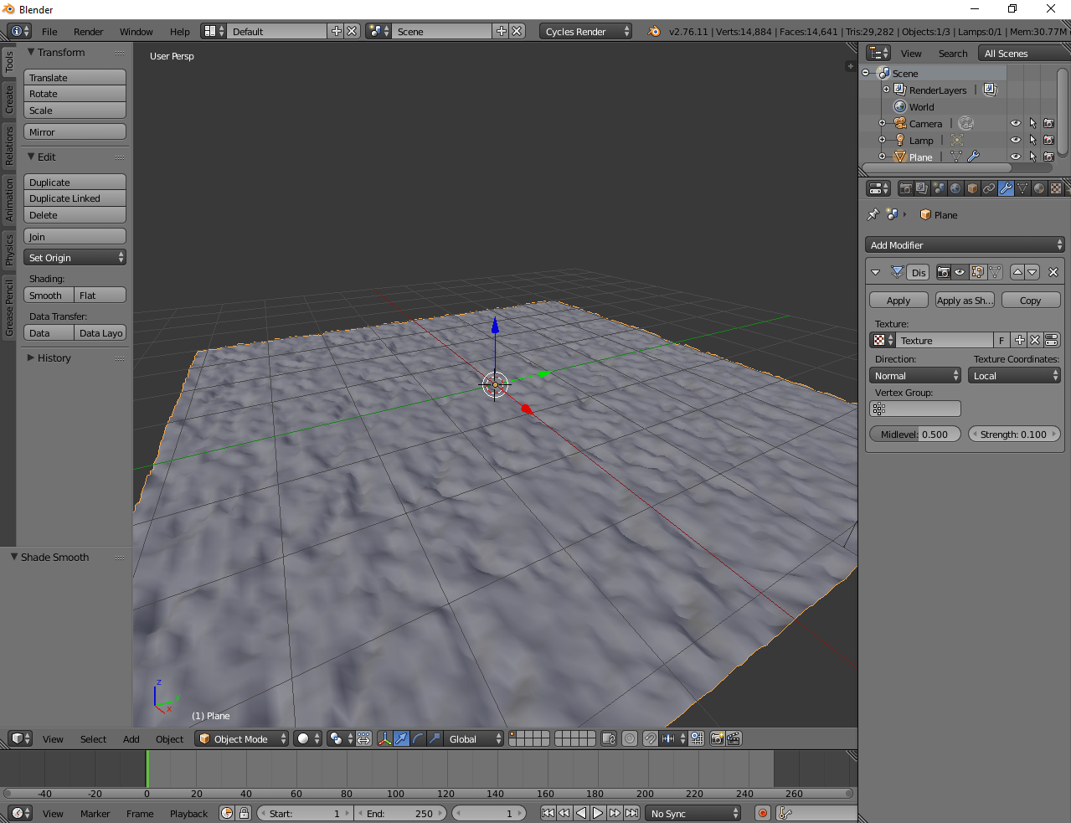
Task: Adjust the Strength 0.100 slider
Action: click(x=1014, y=434)
